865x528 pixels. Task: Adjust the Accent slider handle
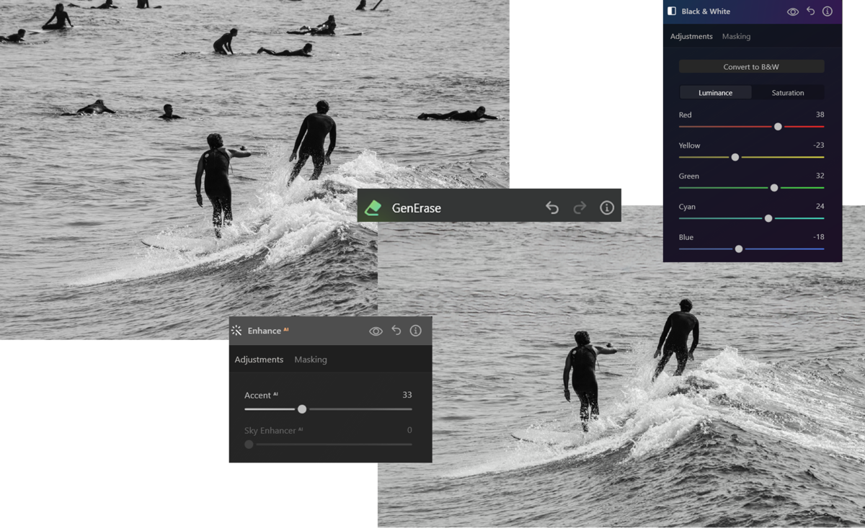pos(302,409)
